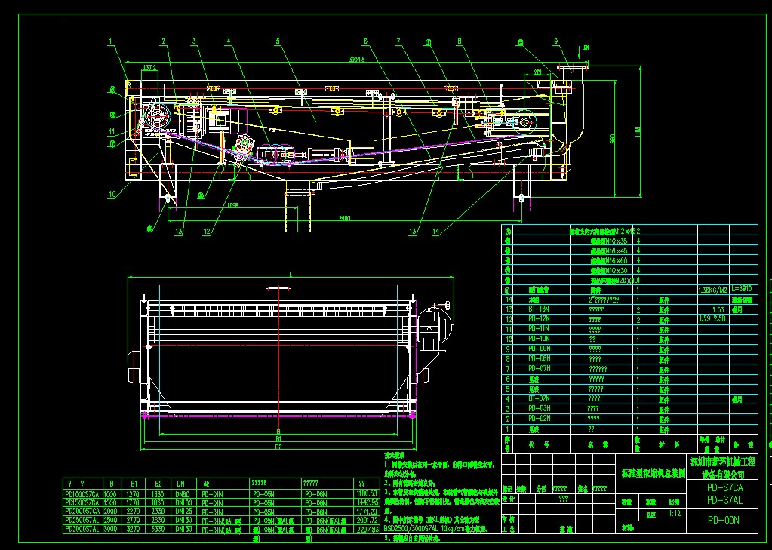Select the PD-00N drawing number in title block
Image resolution: width=772 pixels, height=550 pixels.
tap(723, 520)
